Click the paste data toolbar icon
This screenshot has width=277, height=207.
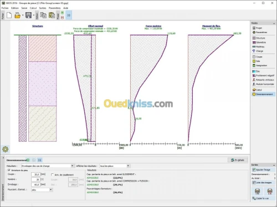pos(52,15)
